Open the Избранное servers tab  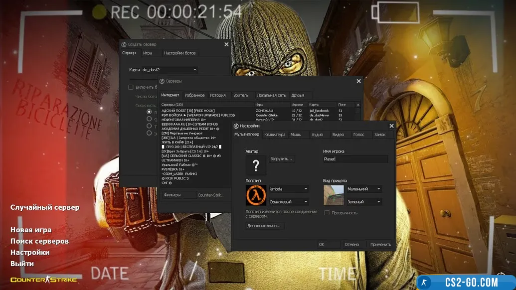tap(194, 95)
